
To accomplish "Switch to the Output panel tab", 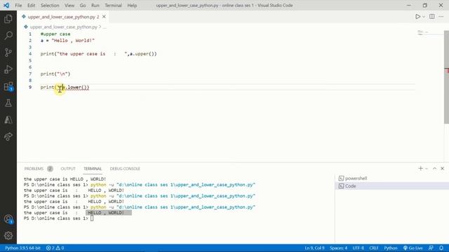I will click(68, 169).
